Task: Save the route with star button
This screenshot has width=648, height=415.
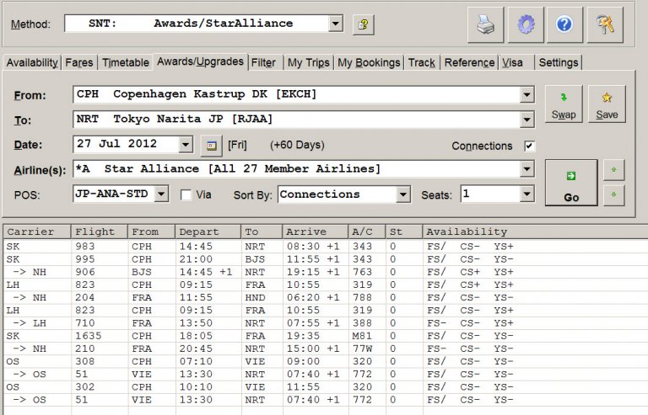Action: [607, 104]
